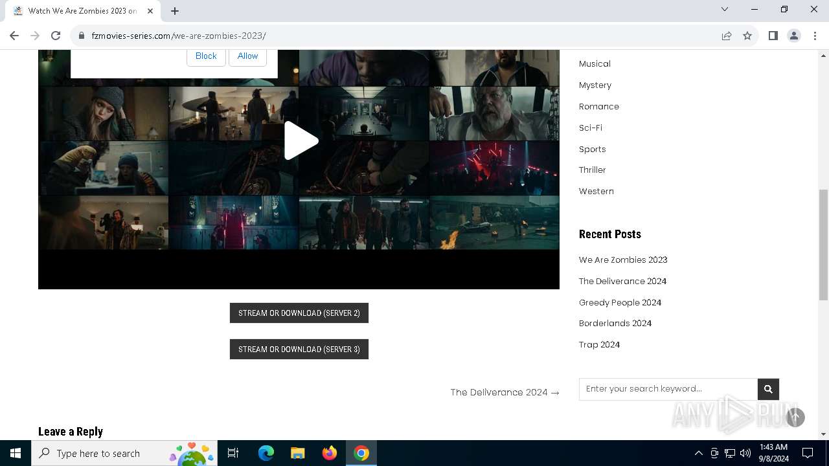Open the Western category
829x466 pixels.
coord(596,191)
